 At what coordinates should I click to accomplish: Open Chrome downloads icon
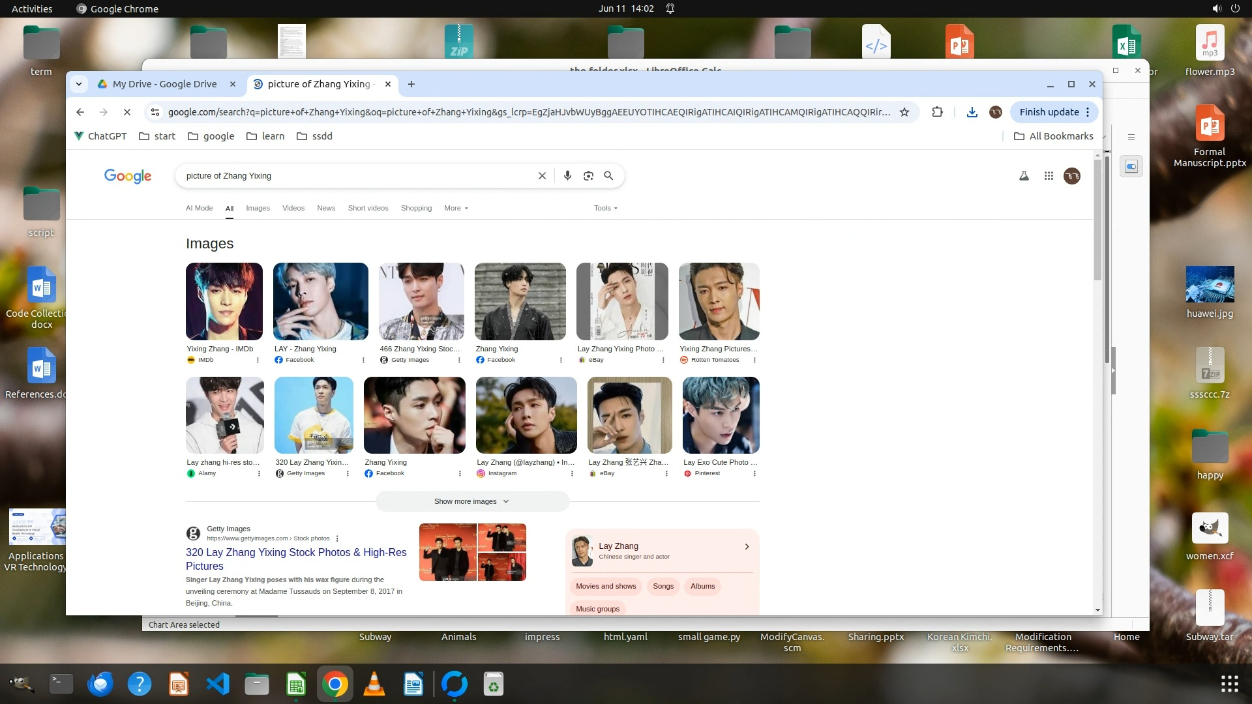[972, 112]
